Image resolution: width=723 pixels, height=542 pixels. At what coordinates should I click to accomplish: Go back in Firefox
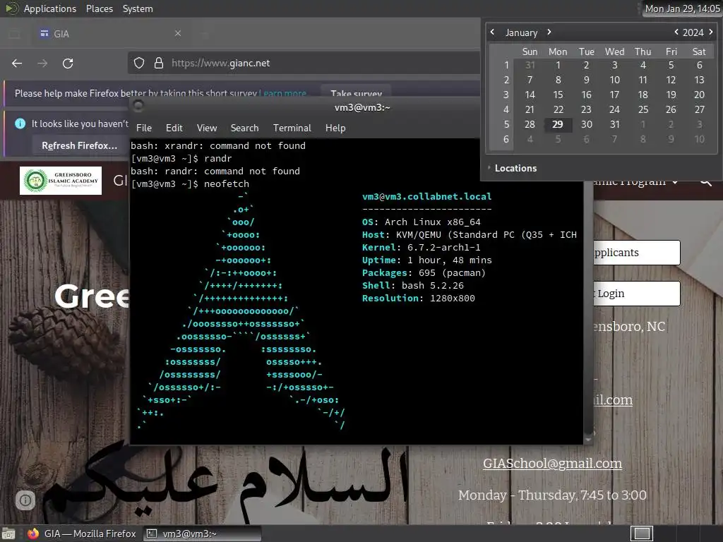pyautogui.click(x=17, y=63)
